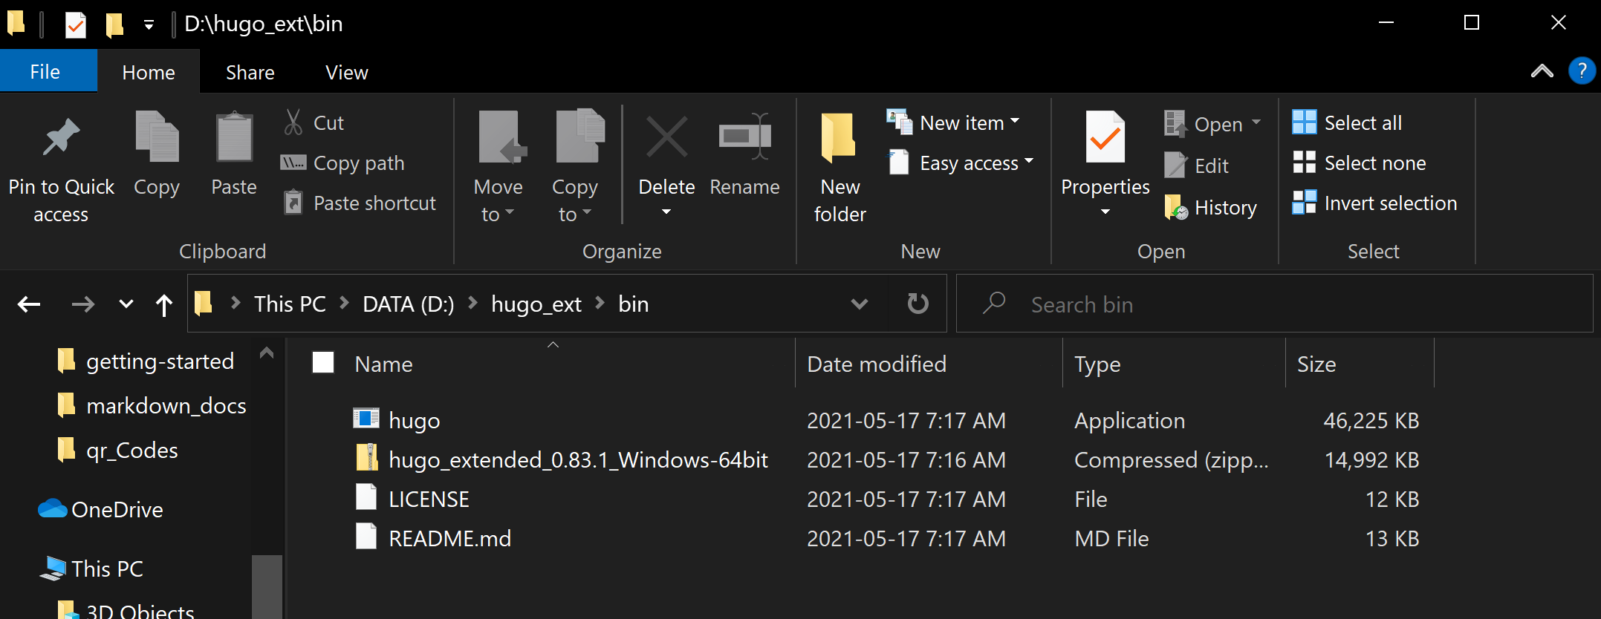Click the hugo application file icon
The width and height of the screenshot is (1601, 619).
(366, 419)
